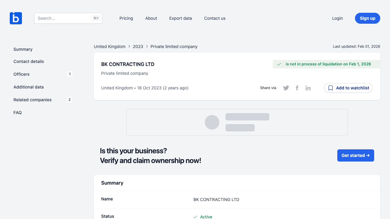Image resolution: width=390 pixels, height=219 pixels.
Task: Share company via Facebook icon
Action: pos(297,88)
